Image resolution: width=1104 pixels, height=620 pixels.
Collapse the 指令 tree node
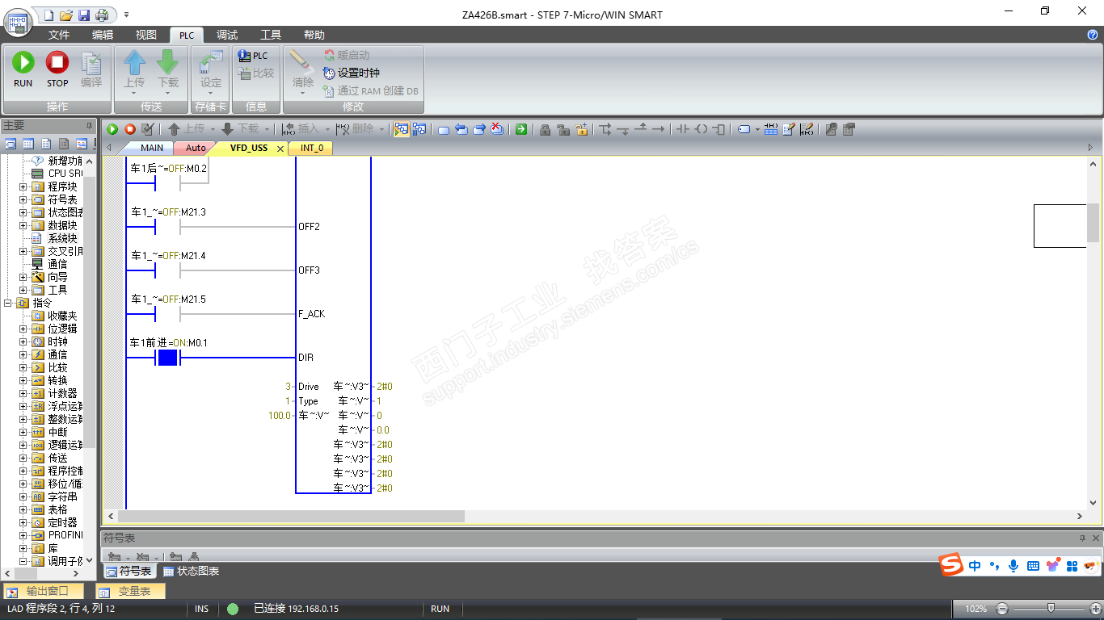click(8, 303)
